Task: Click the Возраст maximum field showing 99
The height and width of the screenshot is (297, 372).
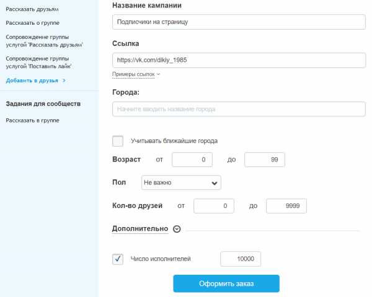Action: (265, 160)
